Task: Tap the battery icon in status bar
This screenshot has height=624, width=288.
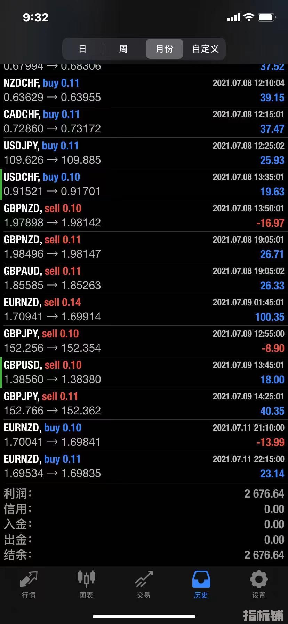Action: coord(267,17)
